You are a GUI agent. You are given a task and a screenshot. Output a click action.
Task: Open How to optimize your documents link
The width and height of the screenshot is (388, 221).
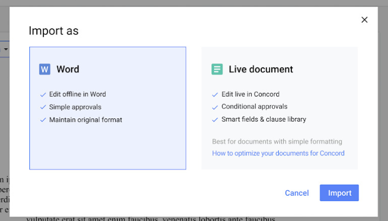pos(278,153)
